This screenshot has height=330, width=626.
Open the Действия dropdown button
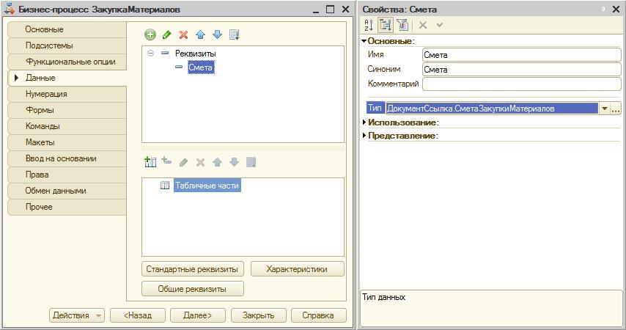coord(77,315)
